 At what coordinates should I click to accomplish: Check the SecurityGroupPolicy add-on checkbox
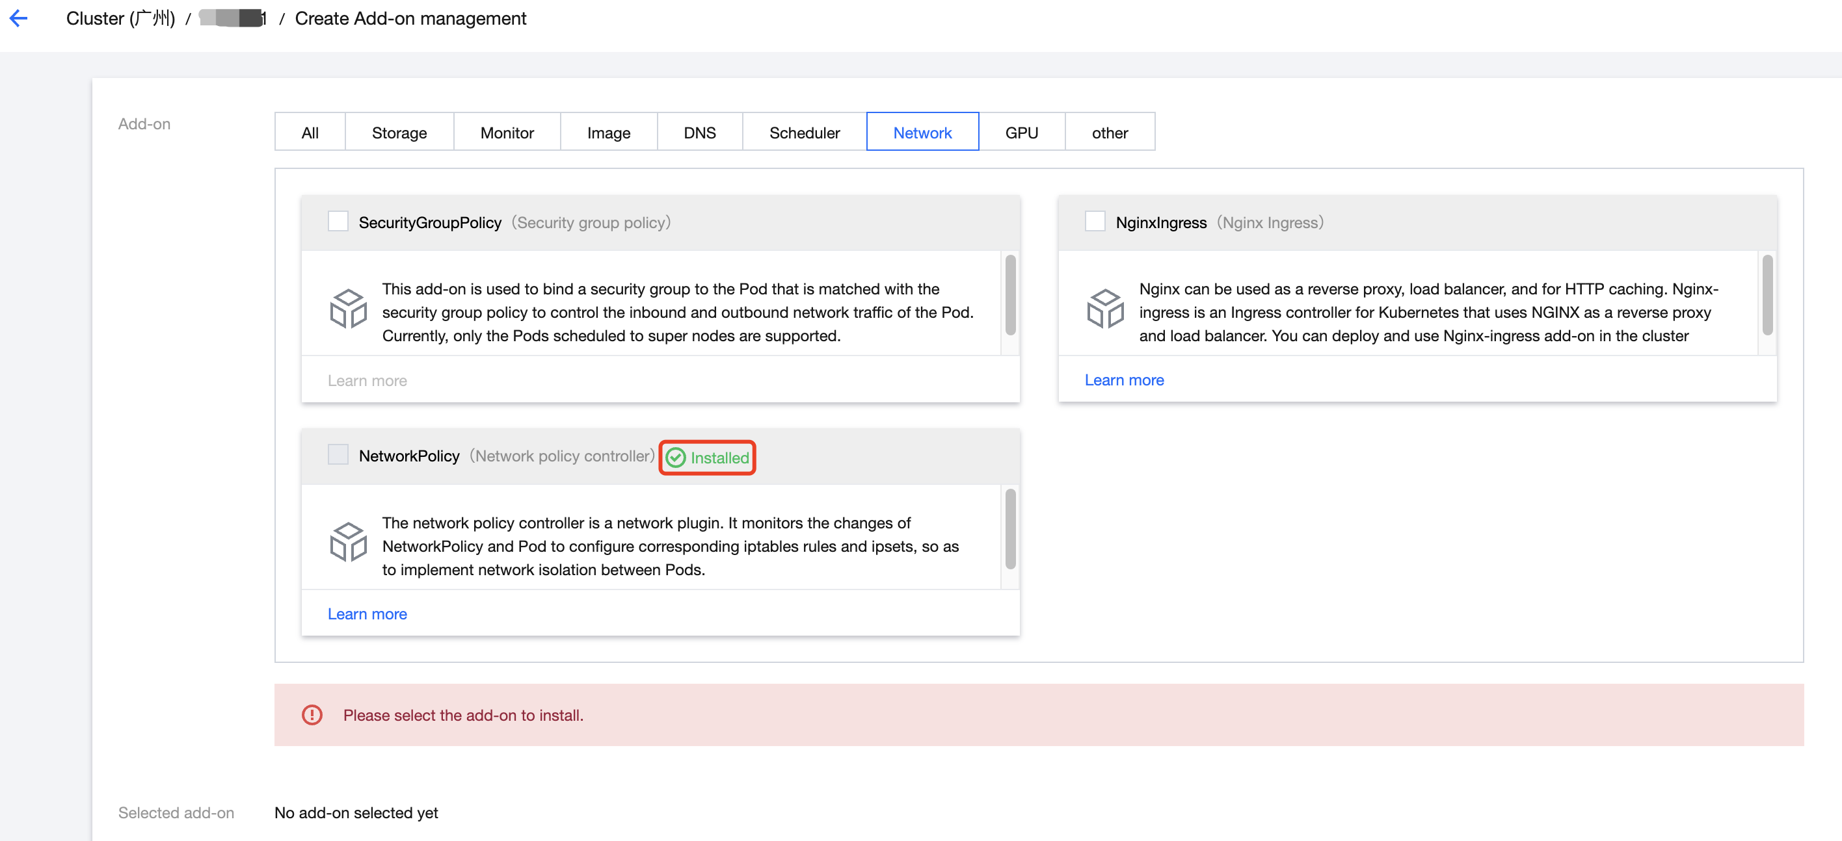(338, 222)
